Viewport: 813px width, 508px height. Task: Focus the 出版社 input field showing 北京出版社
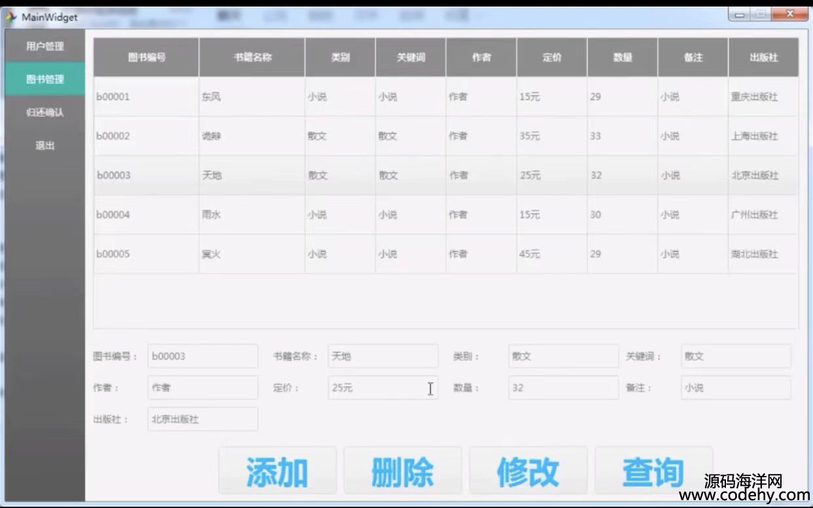(x=203, y=419)
